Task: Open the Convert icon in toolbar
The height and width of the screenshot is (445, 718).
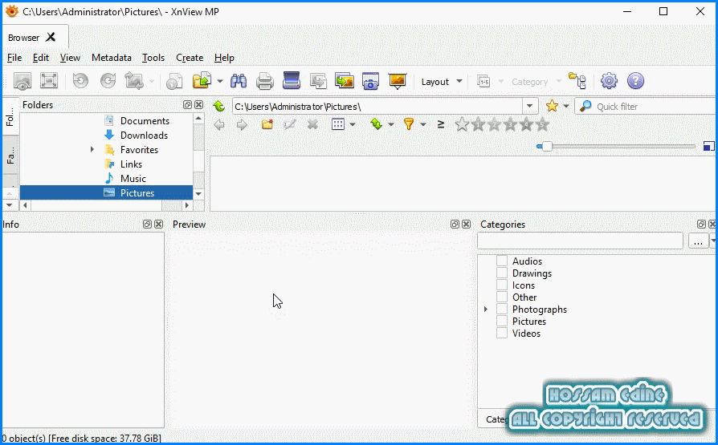Action: pos(318,82)
